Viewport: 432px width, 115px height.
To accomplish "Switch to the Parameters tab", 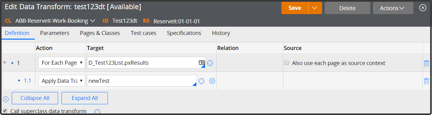I will (55, 33).
